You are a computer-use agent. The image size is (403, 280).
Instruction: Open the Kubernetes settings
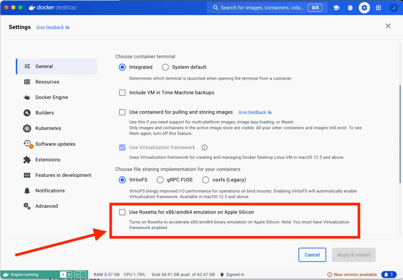(56, 128)
